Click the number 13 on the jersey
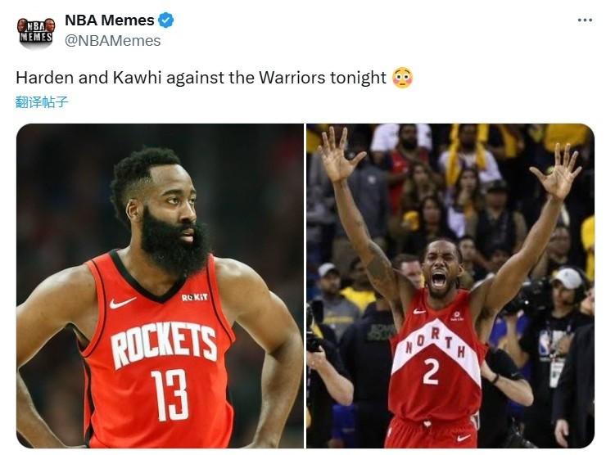The width and height of the screenshot is (606, 455). 170,395
